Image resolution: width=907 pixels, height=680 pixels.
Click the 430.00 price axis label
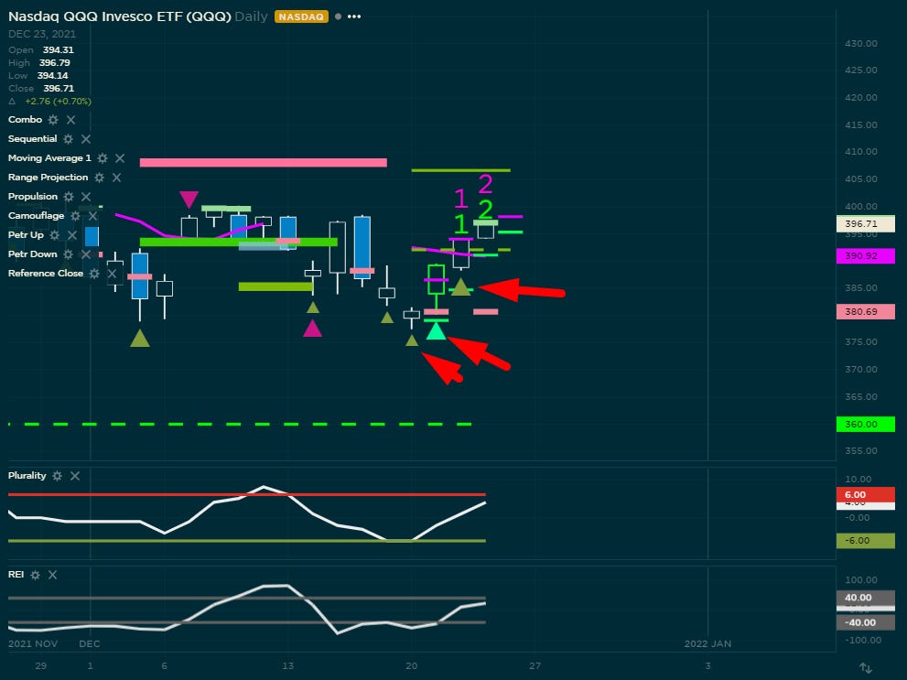[x=860, y=43]
